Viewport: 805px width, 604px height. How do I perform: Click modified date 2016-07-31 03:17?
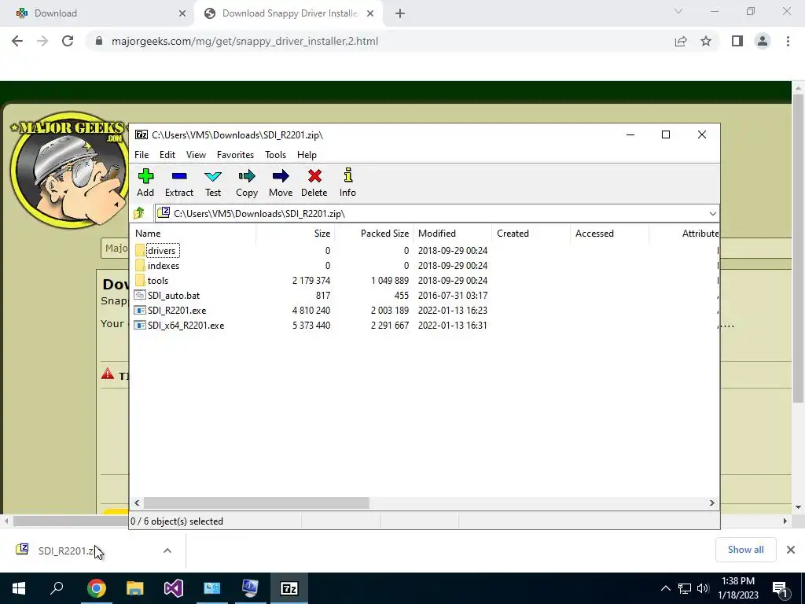click(452, 296)
